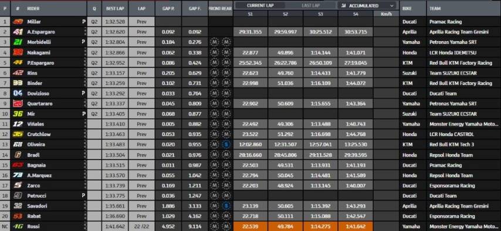Click Savadori's blue soft rear tyre icon
501x231 pixels.
coord(226,206)
